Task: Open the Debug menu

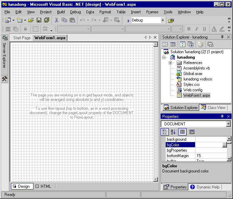Action: tap(76, 12)
